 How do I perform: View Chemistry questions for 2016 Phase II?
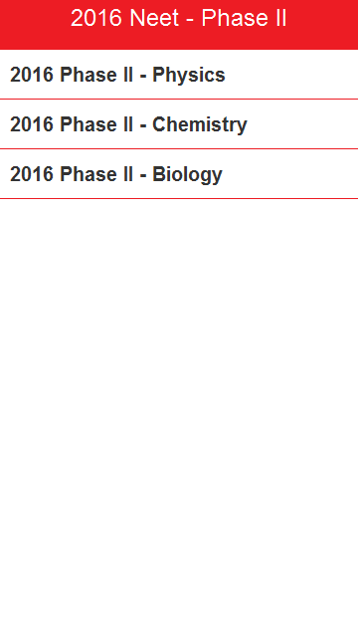pos(179,123)
